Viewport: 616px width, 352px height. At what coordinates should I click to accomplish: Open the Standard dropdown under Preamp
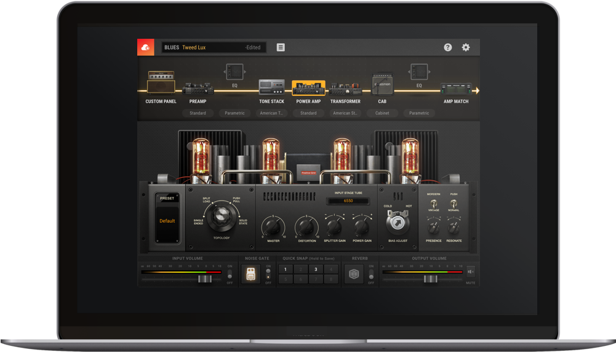198,113
